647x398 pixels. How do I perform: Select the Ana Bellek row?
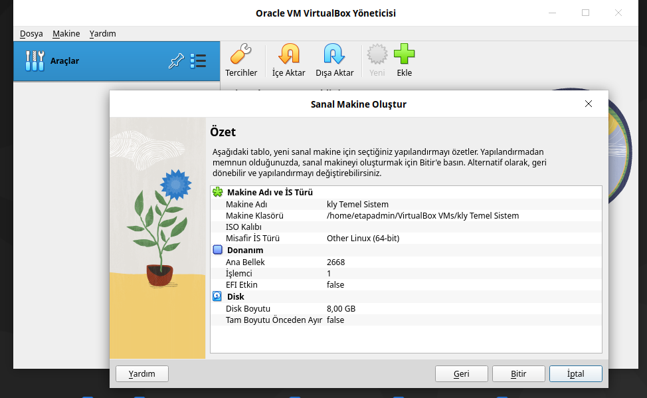[245, 262]
